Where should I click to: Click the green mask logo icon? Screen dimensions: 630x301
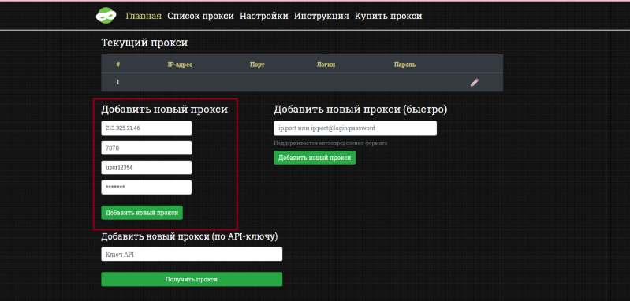(x=106, y=16)
